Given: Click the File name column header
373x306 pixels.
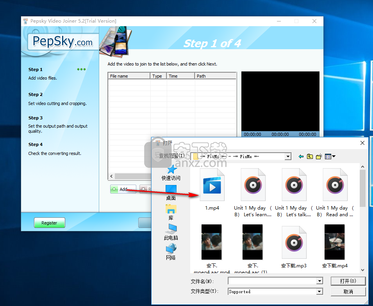Looking at the screenshot, I should click(129, 76).
